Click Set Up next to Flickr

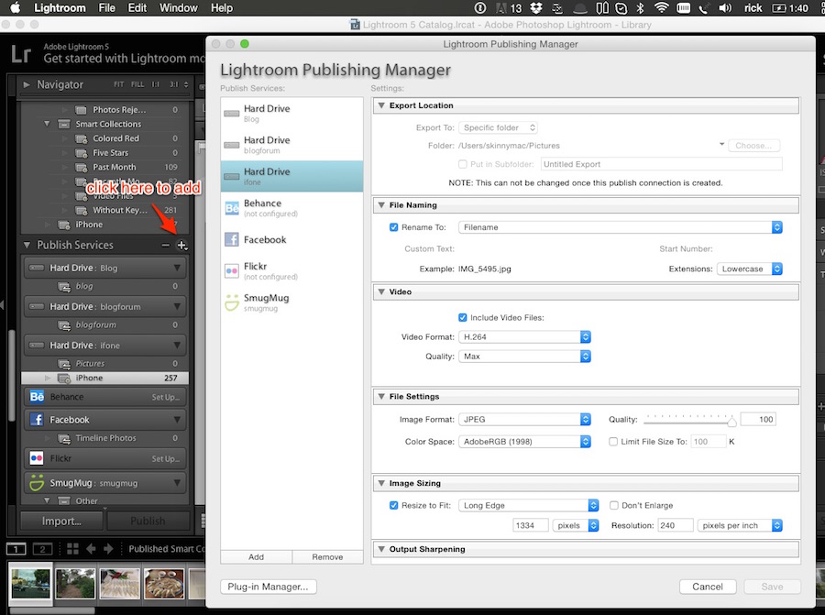[165, 459]
